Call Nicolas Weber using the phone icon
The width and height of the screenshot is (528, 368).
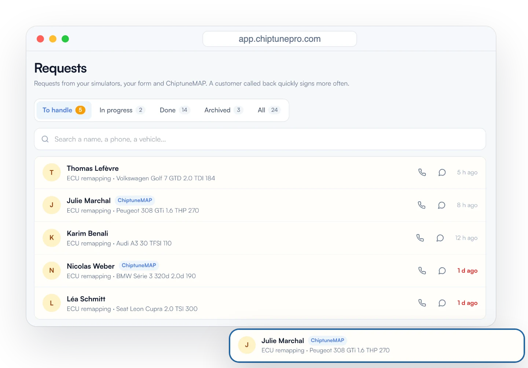pos(422,271)
